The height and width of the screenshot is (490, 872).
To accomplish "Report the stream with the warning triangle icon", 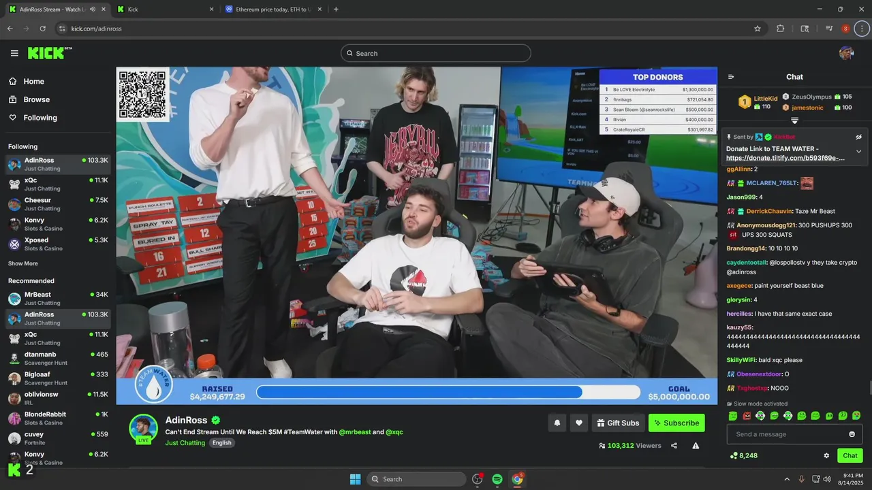I will point(696,446).
